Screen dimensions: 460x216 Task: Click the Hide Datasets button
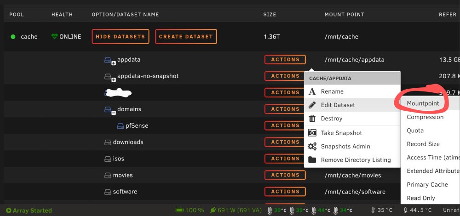tap(120, 37)
